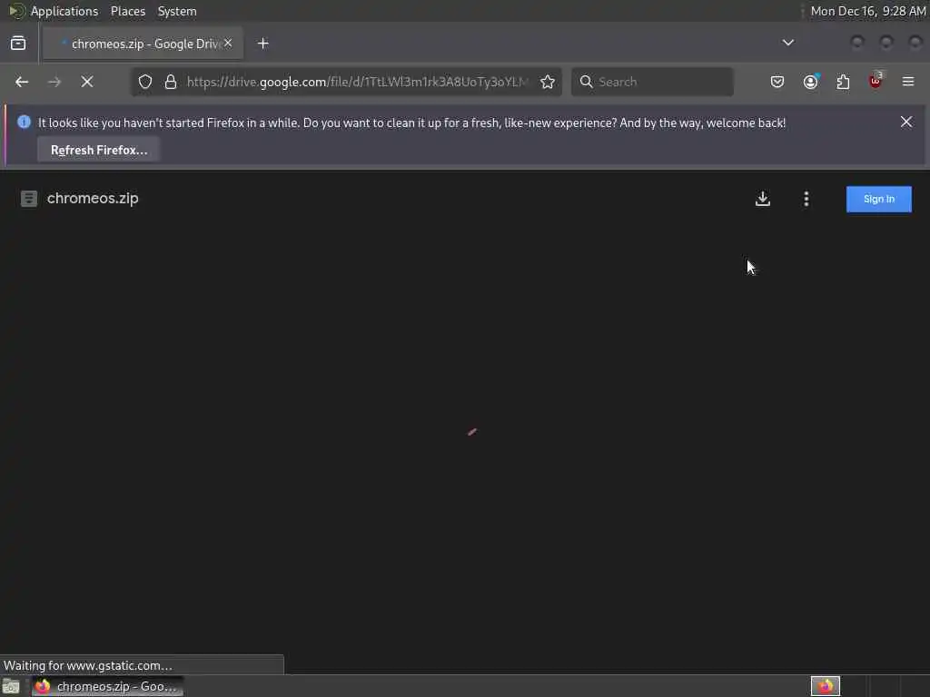
Task: Click the Refresh Firefox… button
Action: click(x=99, y=150)
